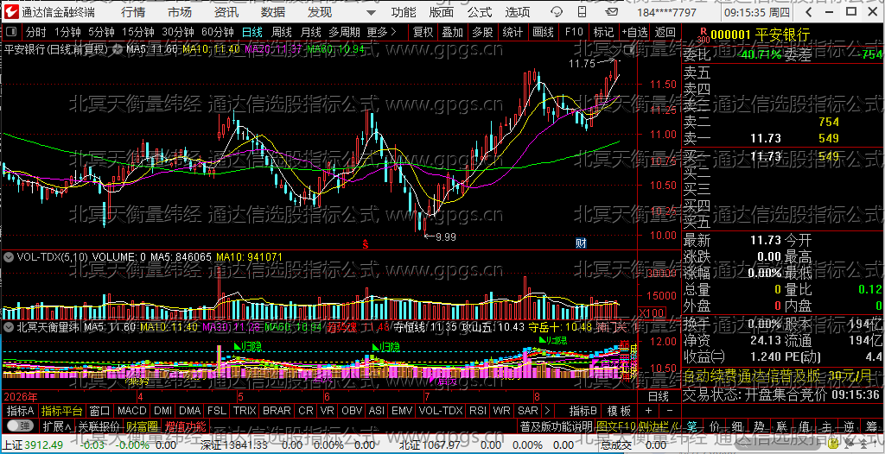Click the R300 badge beside 000001
This screenshot has width=885, height=454.
(703, 35)
